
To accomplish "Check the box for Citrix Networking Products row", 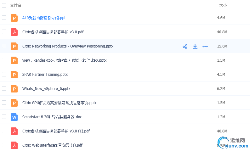I will [x=4, y=46].
